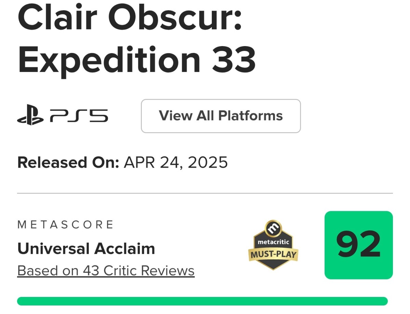
Task: Click the 'Universal Acclaim' verdict text
Action: click(x=86, y=248)
